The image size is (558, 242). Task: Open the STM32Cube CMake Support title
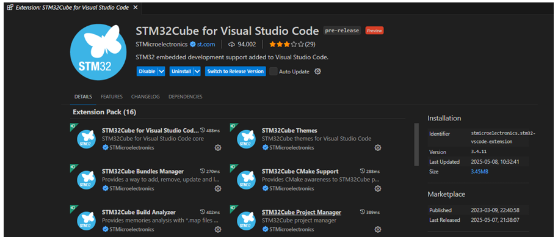pos(300,172)
